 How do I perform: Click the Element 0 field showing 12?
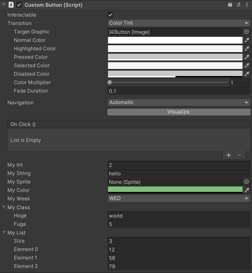(179, 249)
